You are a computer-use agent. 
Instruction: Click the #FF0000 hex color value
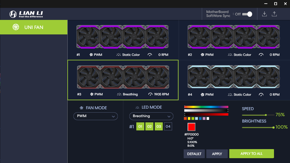coord(192,135)
